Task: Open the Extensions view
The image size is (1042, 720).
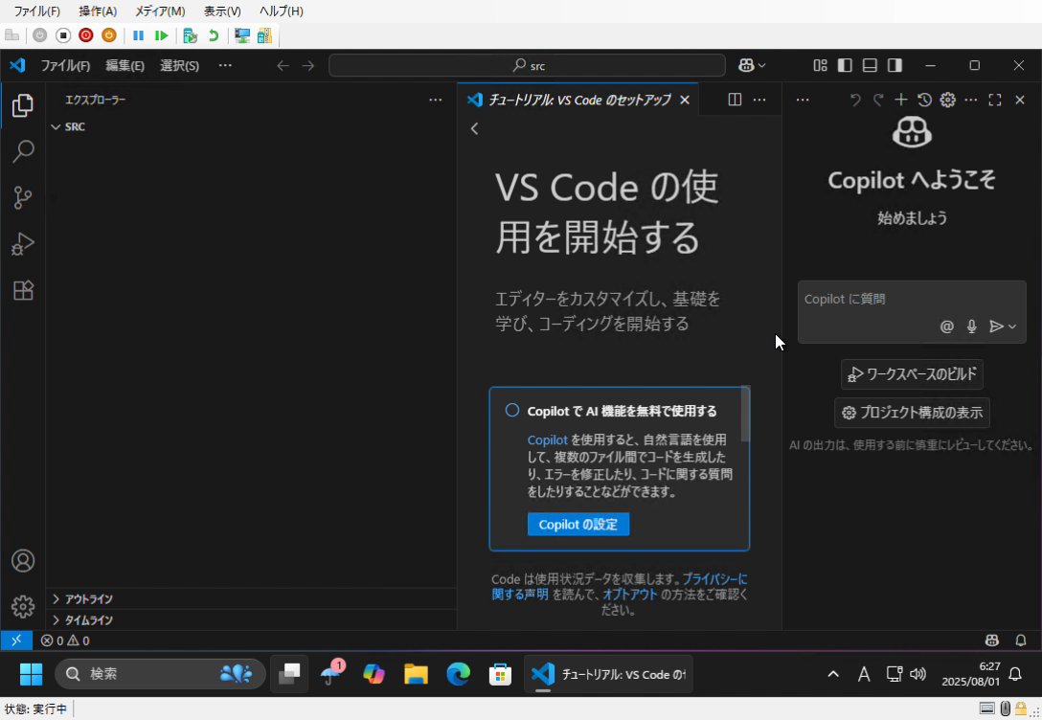Action: click(x=23, y=290)
